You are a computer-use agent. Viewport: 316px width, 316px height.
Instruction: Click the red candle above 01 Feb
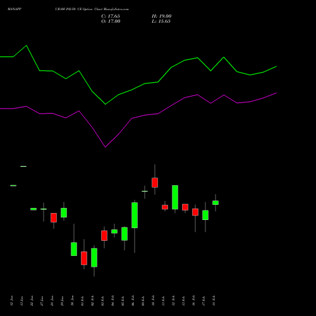coord(84,258)
